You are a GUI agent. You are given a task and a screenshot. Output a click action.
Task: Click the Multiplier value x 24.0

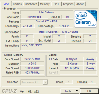[x=32, y=63]
